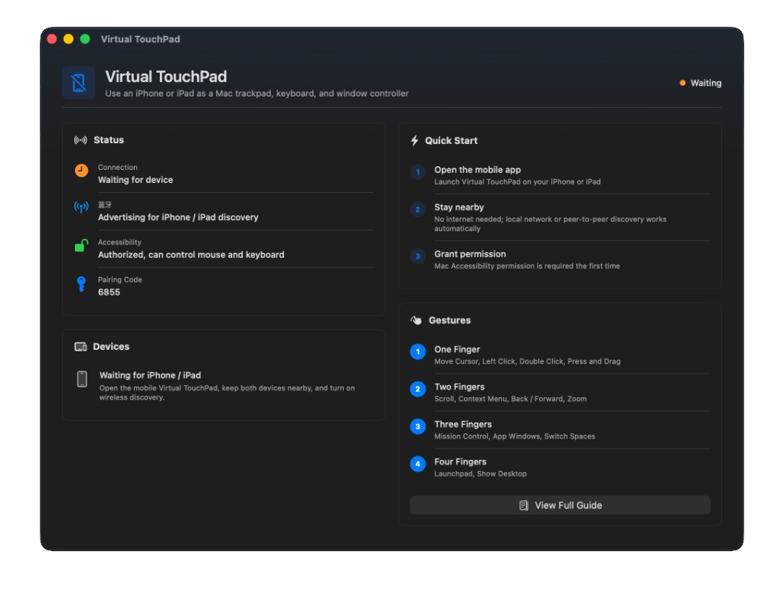Click Launch Virtual TouchPad on your iPhone text
784x604 pixels.
click(x=518, y=181)
